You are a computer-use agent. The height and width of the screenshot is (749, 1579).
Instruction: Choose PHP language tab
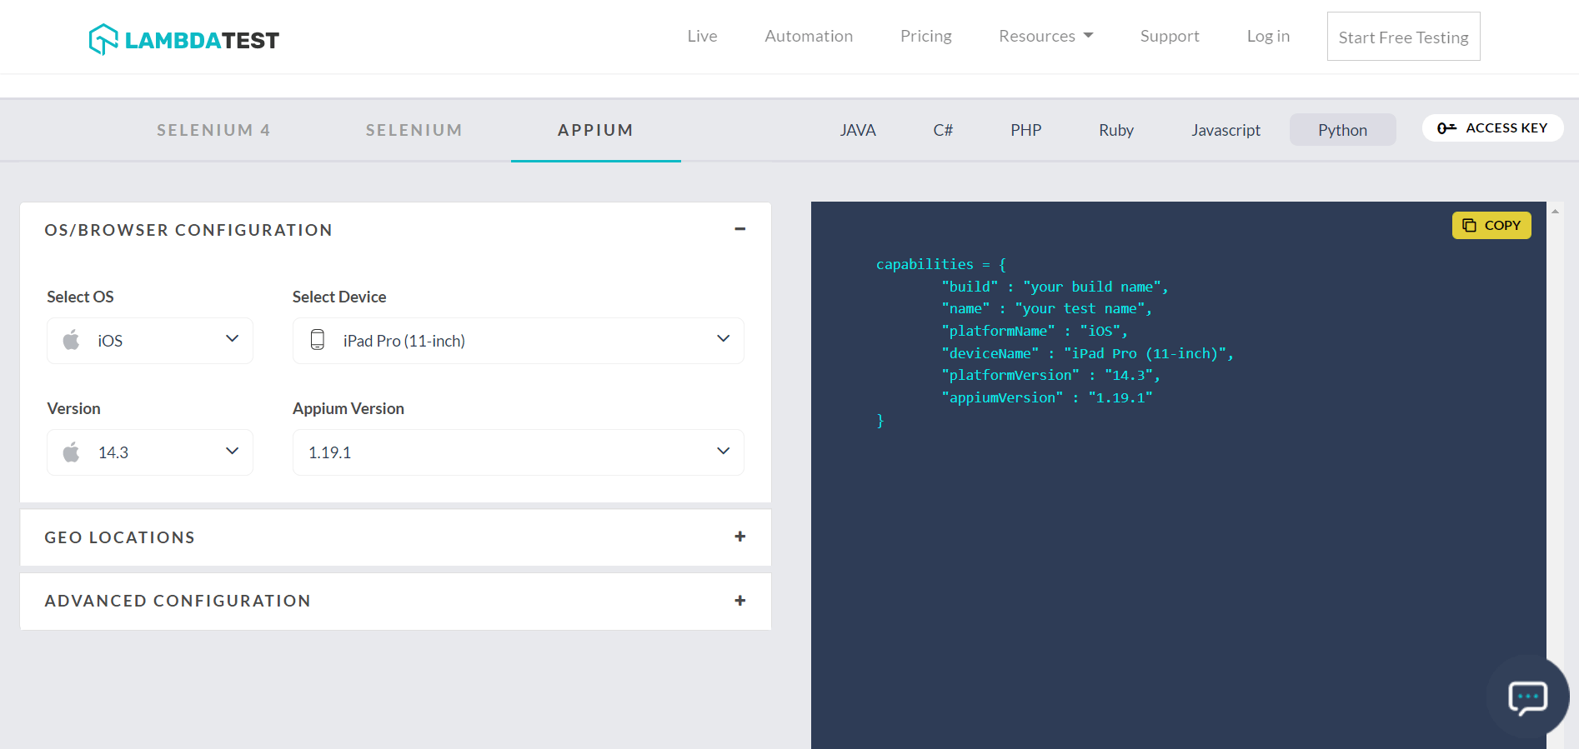[x=1026, y=130]
